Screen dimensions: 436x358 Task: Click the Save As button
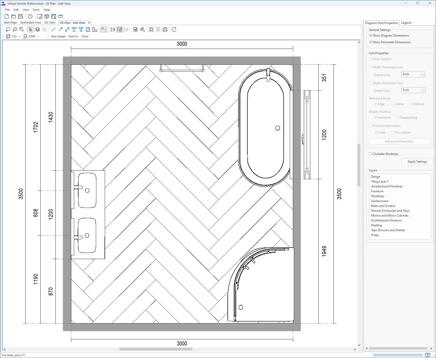(73, 36)
